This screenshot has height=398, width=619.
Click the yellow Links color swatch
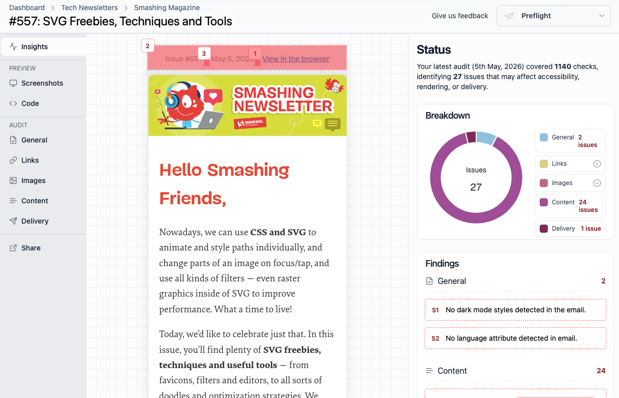pyautogui.click(x=544, y=164)
